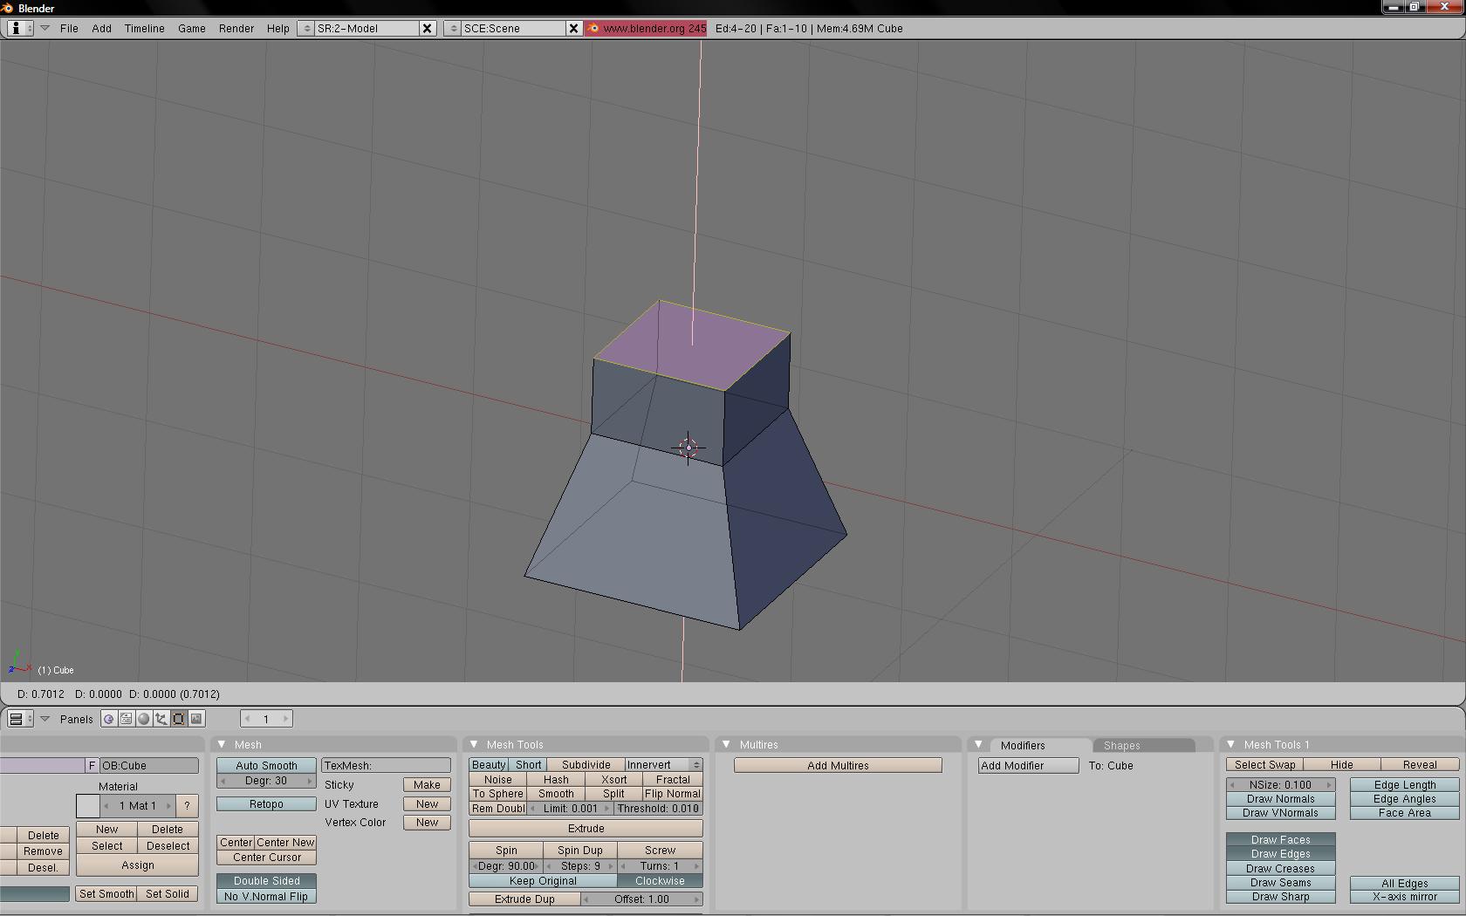
Task: Click the Add Modifier button
Action: [1028, 765]
